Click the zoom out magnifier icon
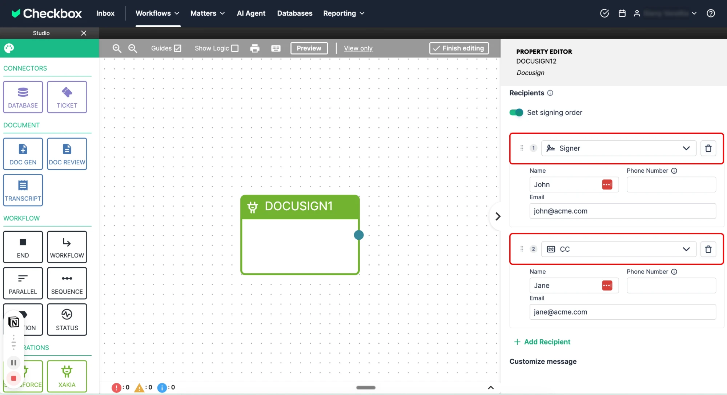This screenshot has height=395, width=727. [x=133, y=48]
